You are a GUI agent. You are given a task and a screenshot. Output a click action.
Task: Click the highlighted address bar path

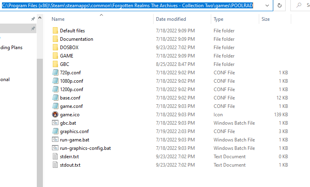128,6
